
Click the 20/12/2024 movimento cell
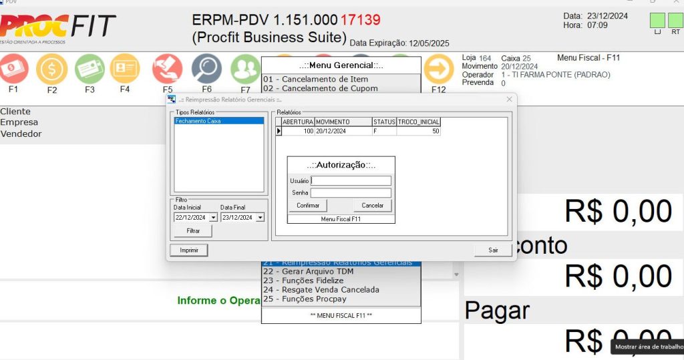(x=343, y=132)
